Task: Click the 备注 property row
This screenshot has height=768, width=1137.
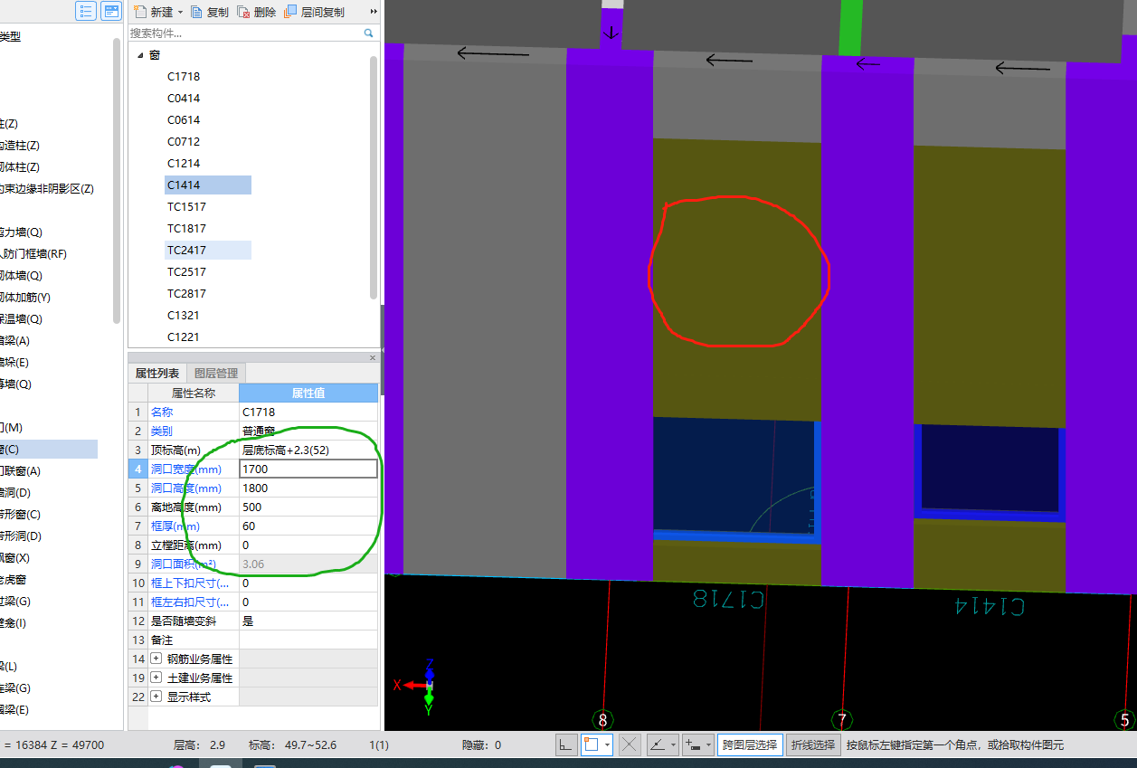Action: pyautogui.click(x=253, y=640)
